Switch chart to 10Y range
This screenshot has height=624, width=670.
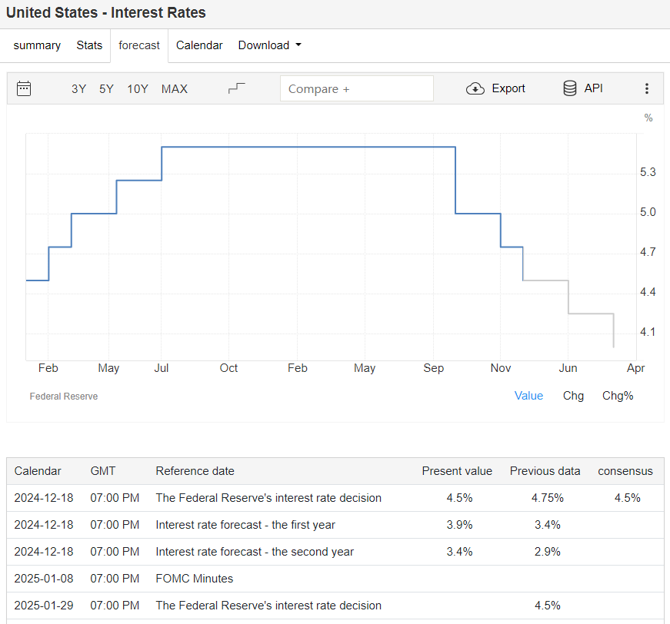click(138, 88)
